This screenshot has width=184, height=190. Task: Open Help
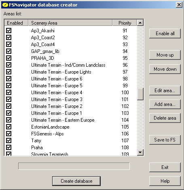tap(165, 181)
